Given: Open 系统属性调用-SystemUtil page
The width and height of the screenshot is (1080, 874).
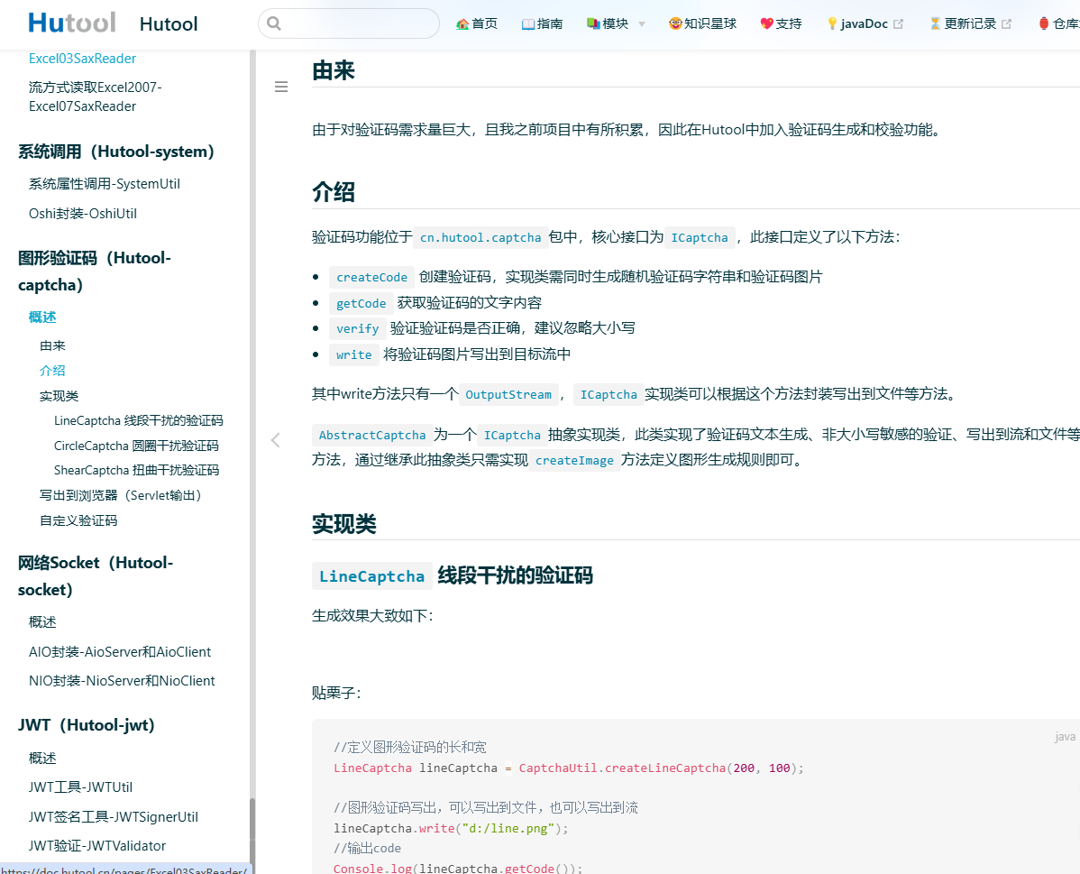Looking at the screenshot, I should [x=104, y=184].
